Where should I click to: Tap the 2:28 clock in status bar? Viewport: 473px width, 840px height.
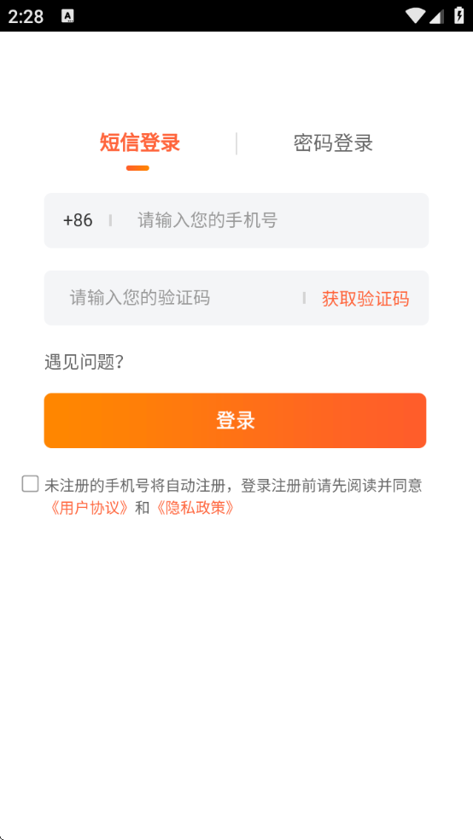click(26, 16)
